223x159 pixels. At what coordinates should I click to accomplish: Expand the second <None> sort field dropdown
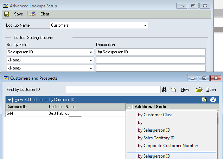pyautogui.click(x=91, y=68)
